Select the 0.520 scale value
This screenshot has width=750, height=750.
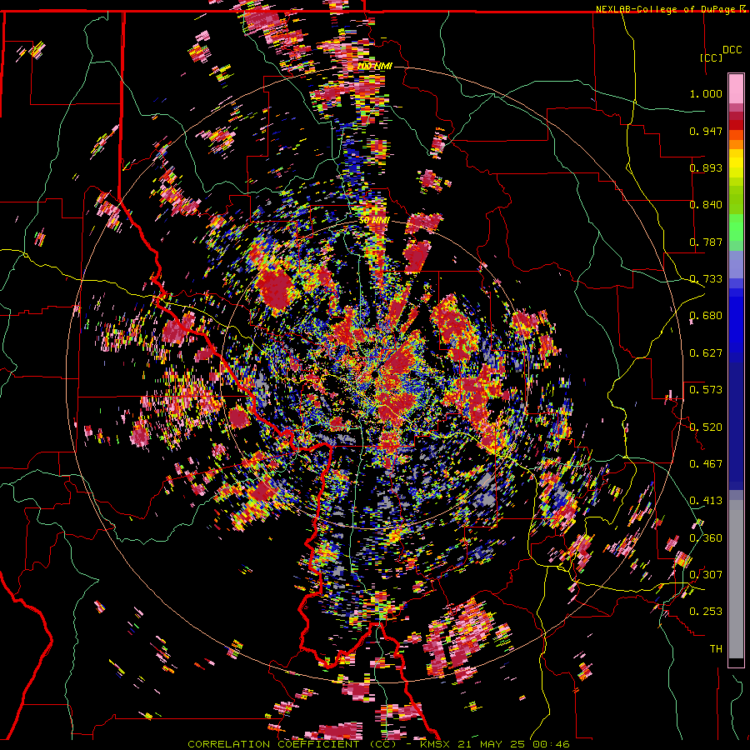pos(706,427)
